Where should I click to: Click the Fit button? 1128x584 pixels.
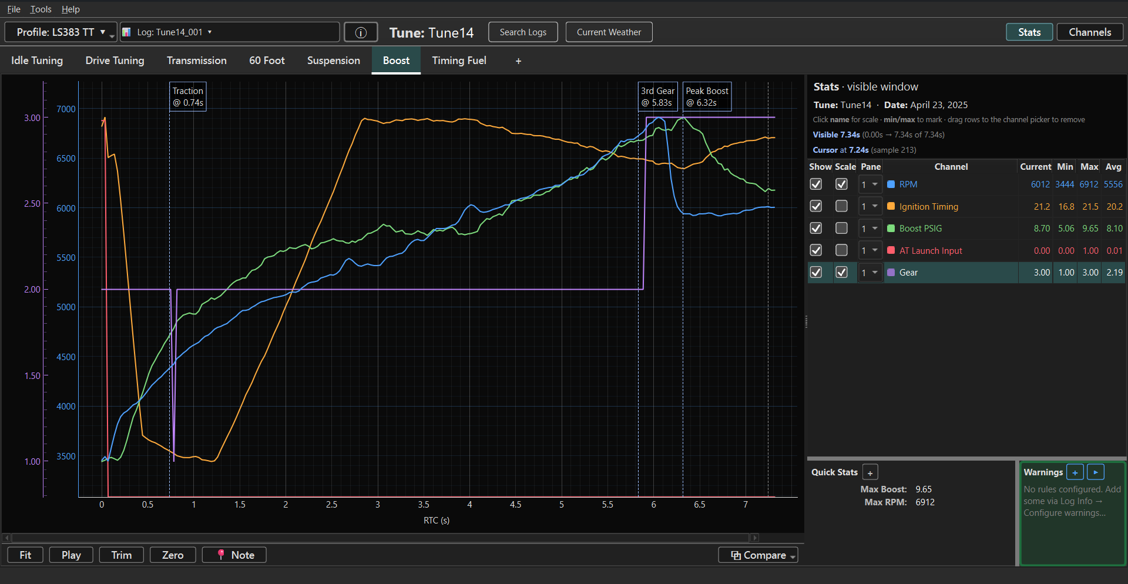[x=25, y=555]
